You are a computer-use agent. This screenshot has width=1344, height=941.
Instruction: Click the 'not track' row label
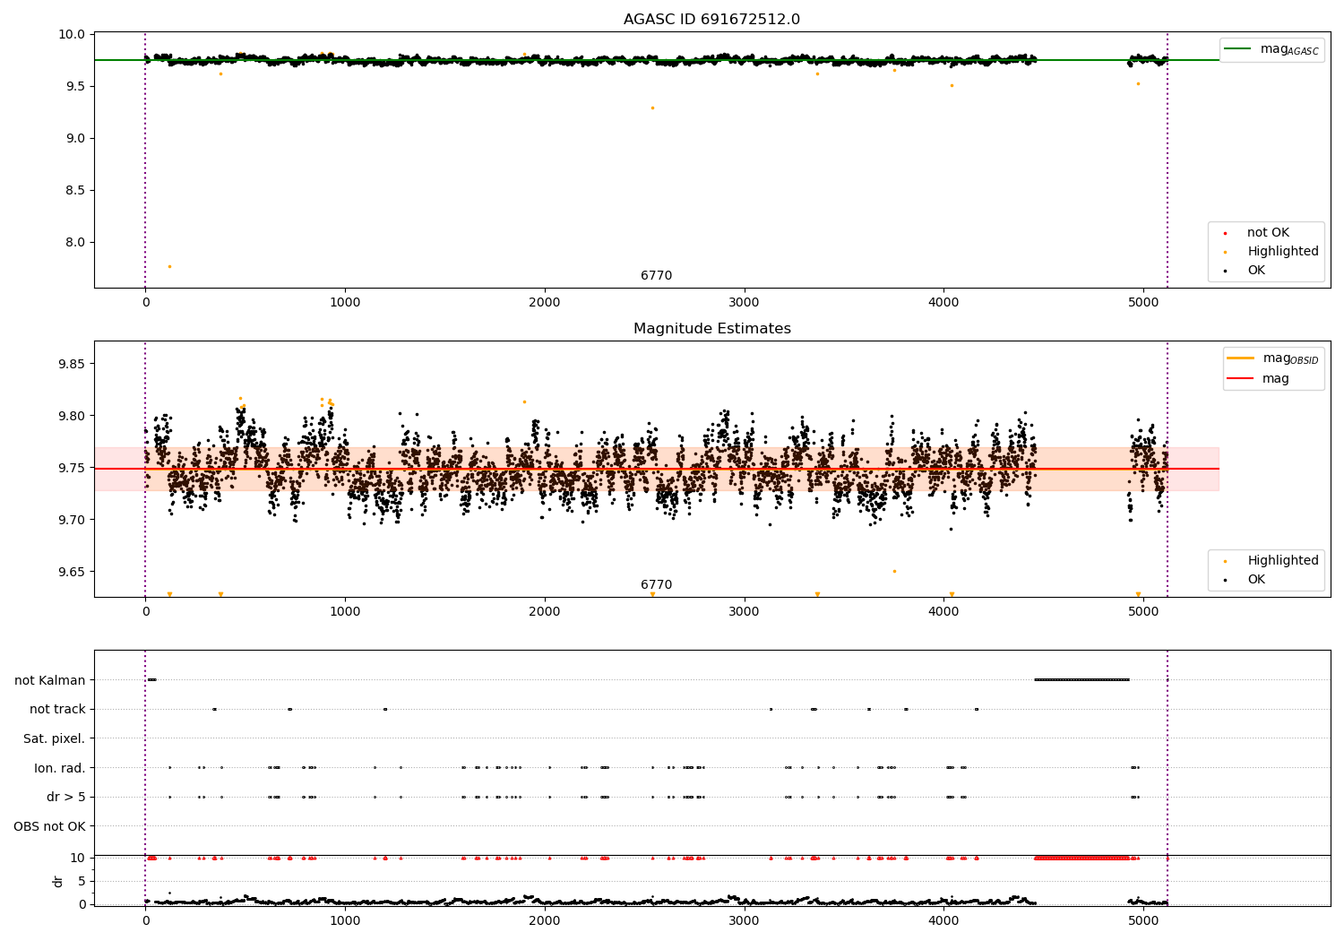point(57,710)
